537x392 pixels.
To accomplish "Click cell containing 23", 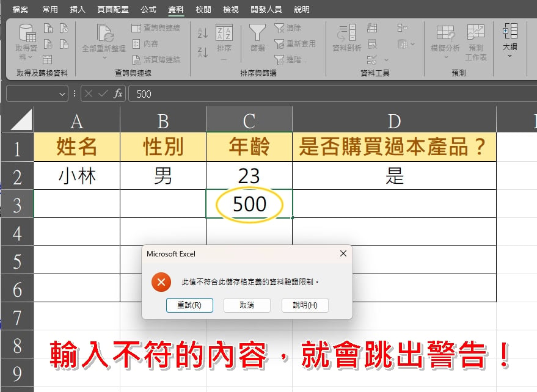I will pyautogui.click(x=249, y=176).
